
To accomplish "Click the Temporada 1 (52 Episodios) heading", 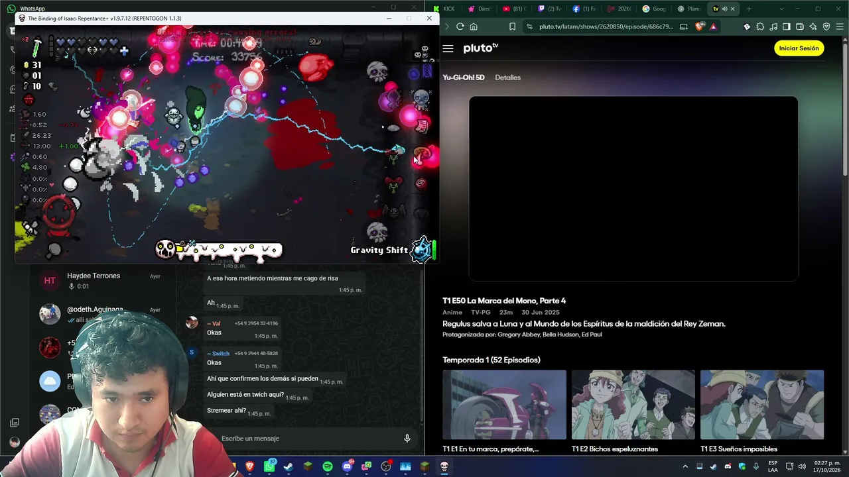I will 491,360.
